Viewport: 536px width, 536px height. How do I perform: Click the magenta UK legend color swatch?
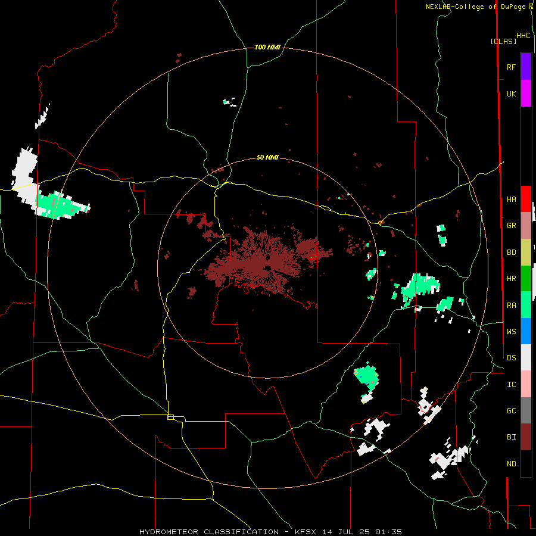[x=526, y=94]
